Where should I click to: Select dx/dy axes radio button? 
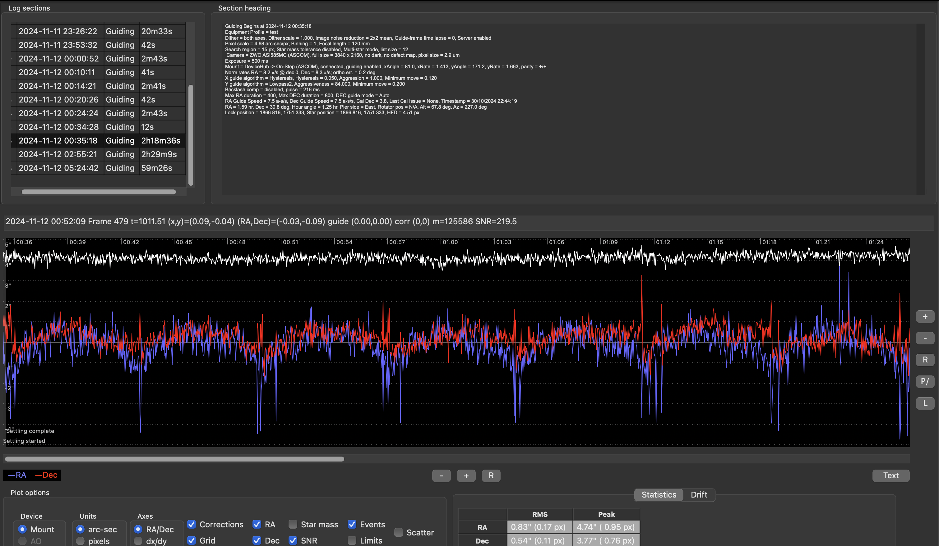[138, 541]
